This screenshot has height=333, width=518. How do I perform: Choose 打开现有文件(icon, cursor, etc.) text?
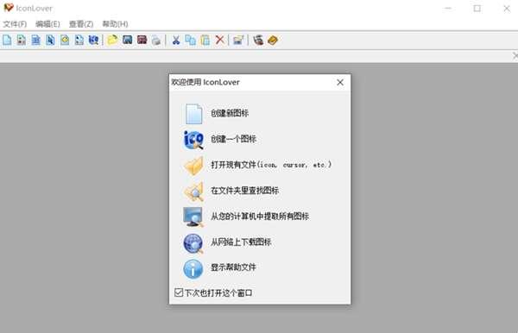pos(271,165)
